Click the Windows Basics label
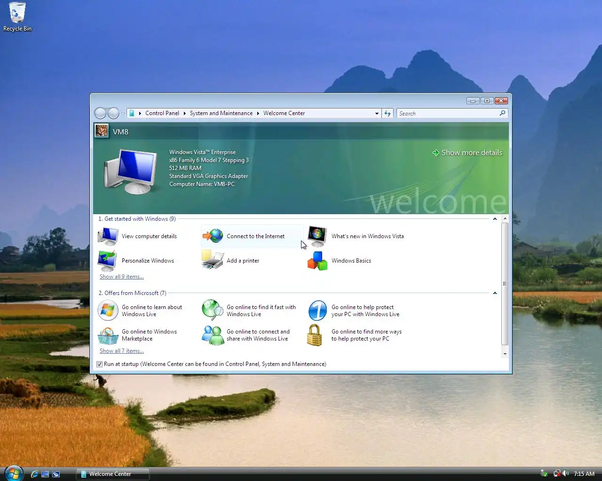Viewport: 602px width, 481px height. (x=351, y=261)
